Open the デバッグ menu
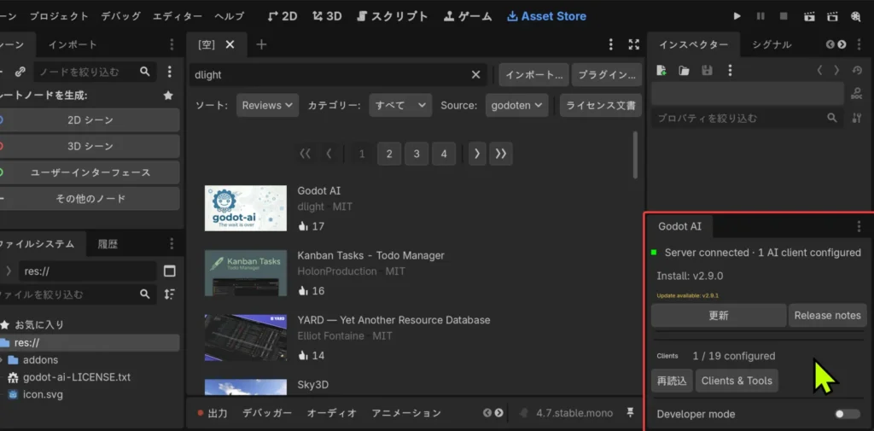The image size is (874, 431). pos(121,16)
